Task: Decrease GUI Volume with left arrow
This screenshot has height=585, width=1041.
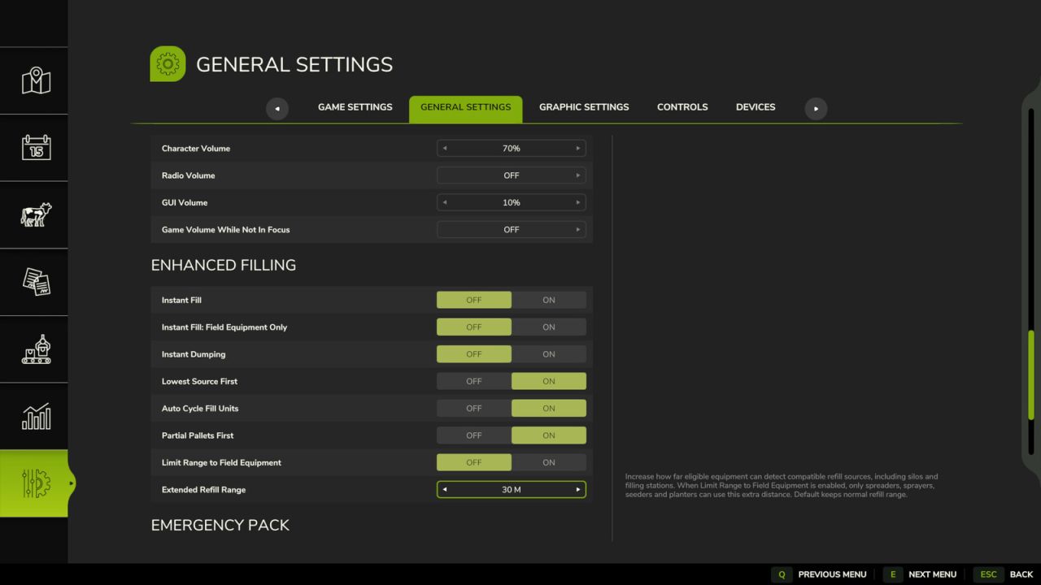Action: pos(444,202)
